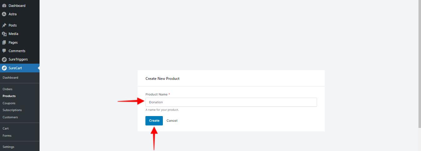Click the Astra logo icon
Screen dimensions: 421x151
pos(4,14)
